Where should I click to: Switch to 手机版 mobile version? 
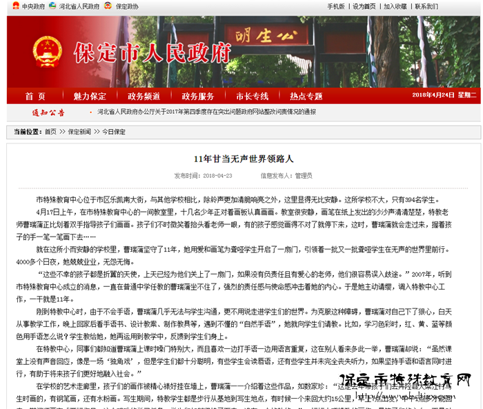[x=335, y=6]
